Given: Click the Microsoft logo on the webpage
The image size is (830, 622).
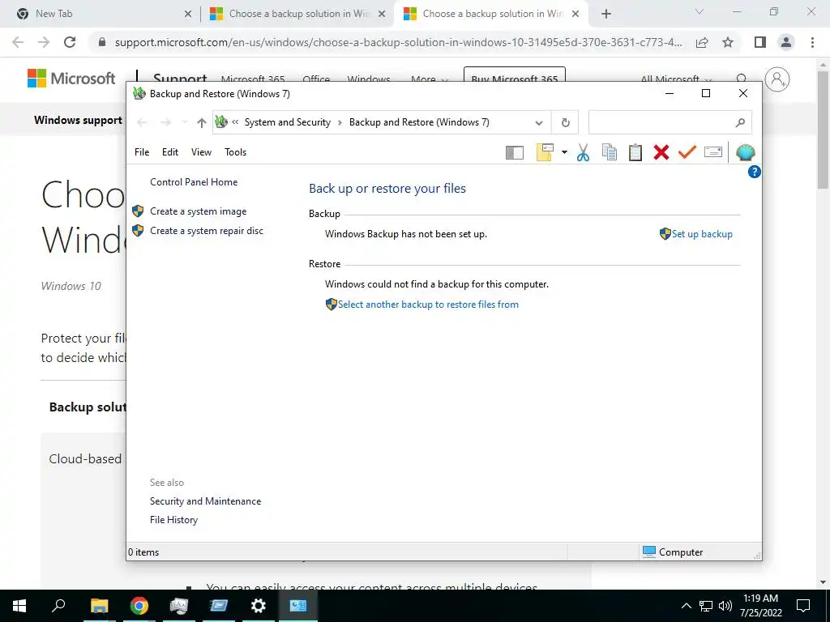Looking at the screenshot, I should click(71, 79).
